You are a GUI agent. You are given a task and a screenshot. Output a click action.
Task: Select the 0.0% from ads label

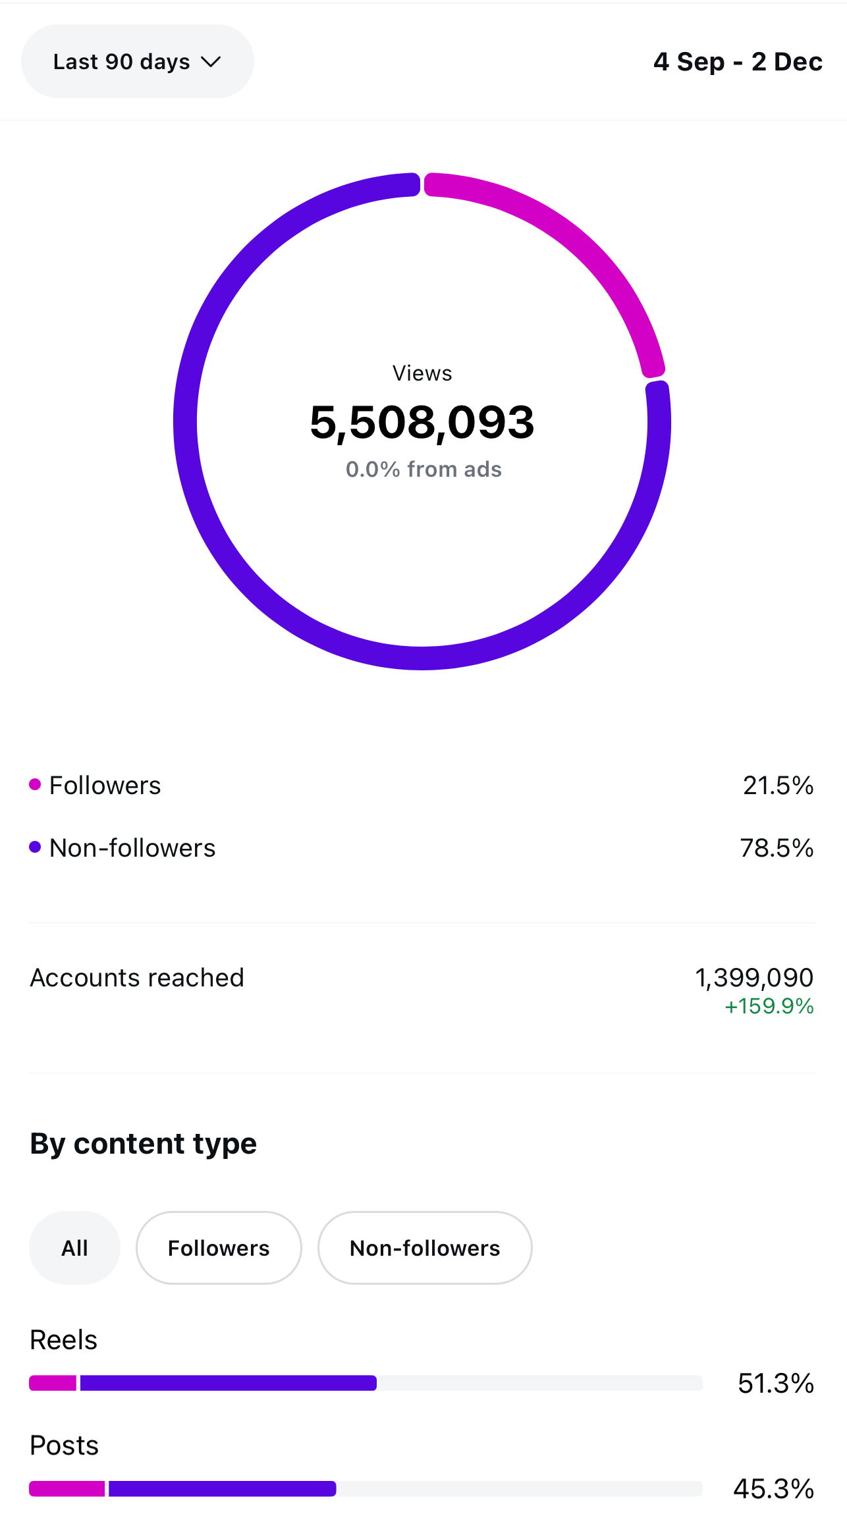pyautogui.click(x=423, y=469)
